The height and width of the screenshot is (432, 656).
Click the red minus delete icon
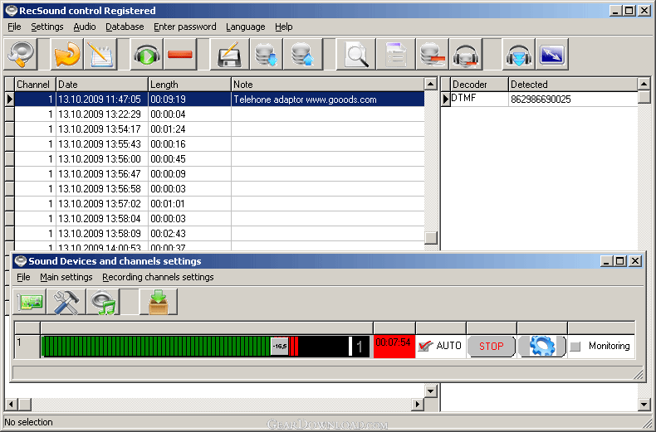[180, 54]
